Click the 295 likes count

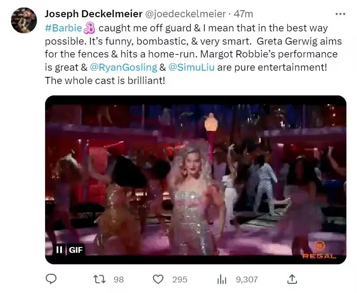coord(180,280)
